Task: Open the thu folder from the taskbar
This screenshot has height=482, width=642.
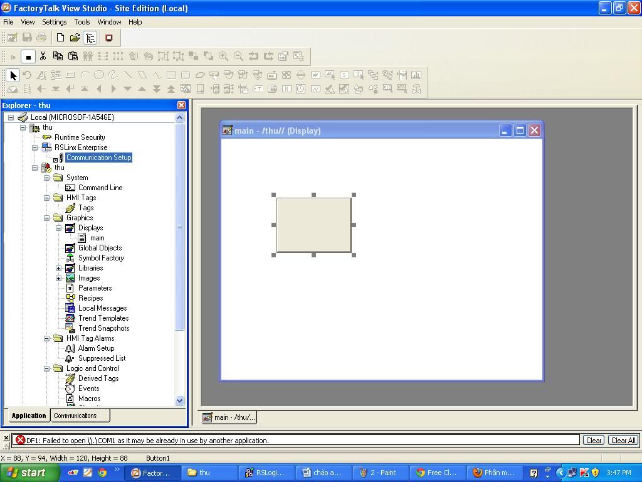Action: (x=209, y=473)
